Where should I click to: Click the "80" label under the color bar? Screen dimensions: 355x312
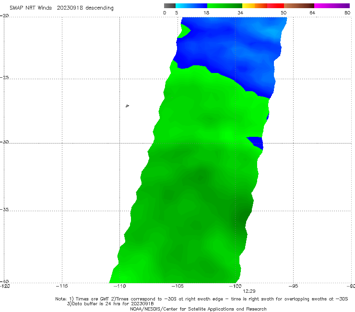click(347, 13)
